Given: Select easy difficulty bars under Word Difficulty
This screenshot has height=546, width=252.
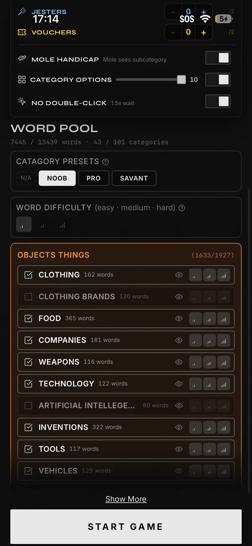Looking at the screenshot, I should 24,225.
